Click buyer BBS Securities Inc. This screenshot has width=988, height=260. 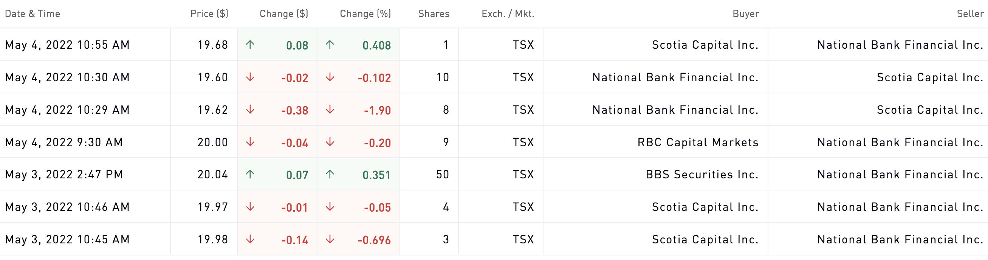[702, 175]
